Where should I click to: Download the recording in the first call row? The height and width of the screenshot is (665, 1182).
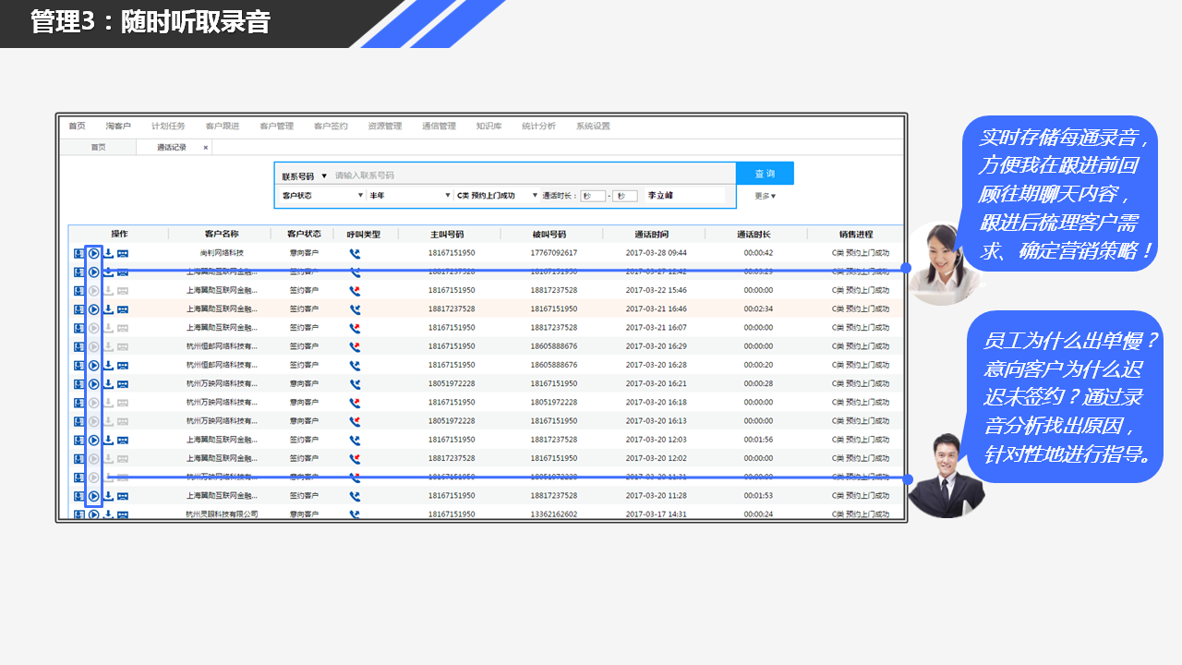108,253
